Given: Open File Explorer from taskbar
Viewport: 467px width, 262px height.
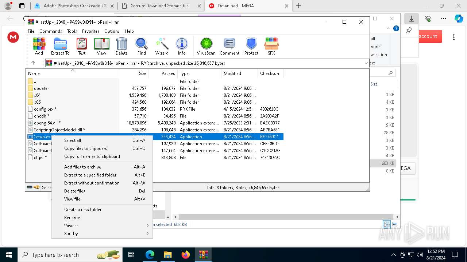Looking at the screenshot, I should tap(167, 255).
